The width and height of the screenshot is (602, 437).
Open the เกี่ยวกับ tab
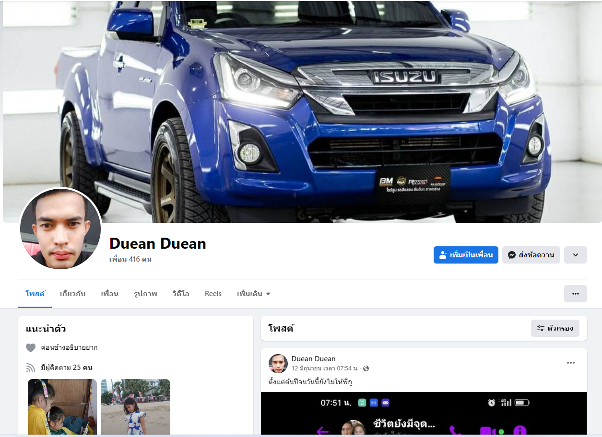tap(73, 294)
